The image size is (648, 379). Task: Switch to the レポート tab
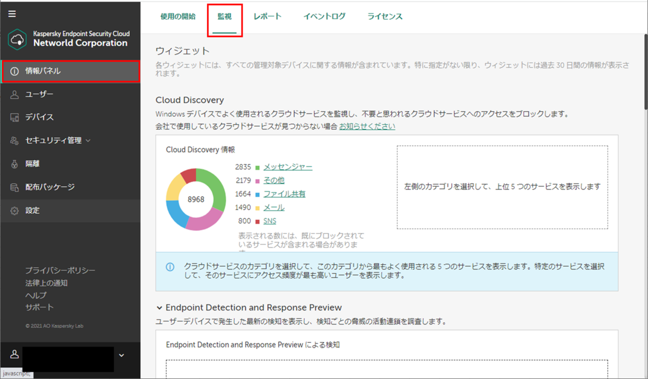click(267, 17)
